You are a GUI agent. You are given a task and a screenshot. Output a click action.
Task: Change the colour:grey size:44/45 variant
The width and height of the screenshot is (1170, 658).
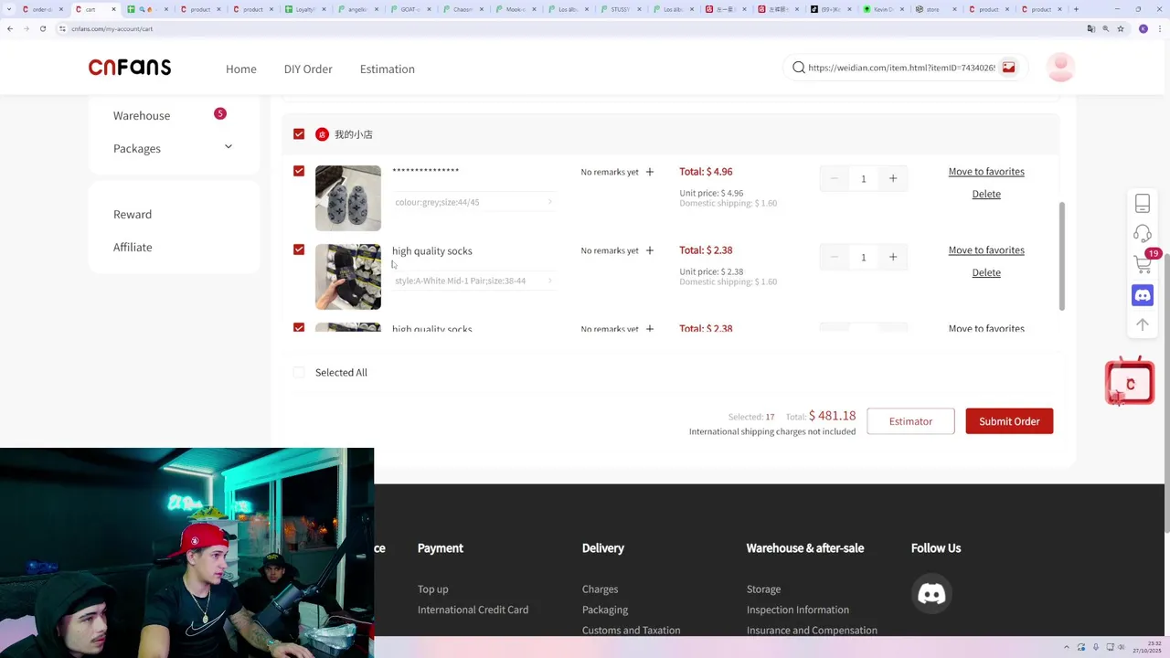(x=473, y=202)
